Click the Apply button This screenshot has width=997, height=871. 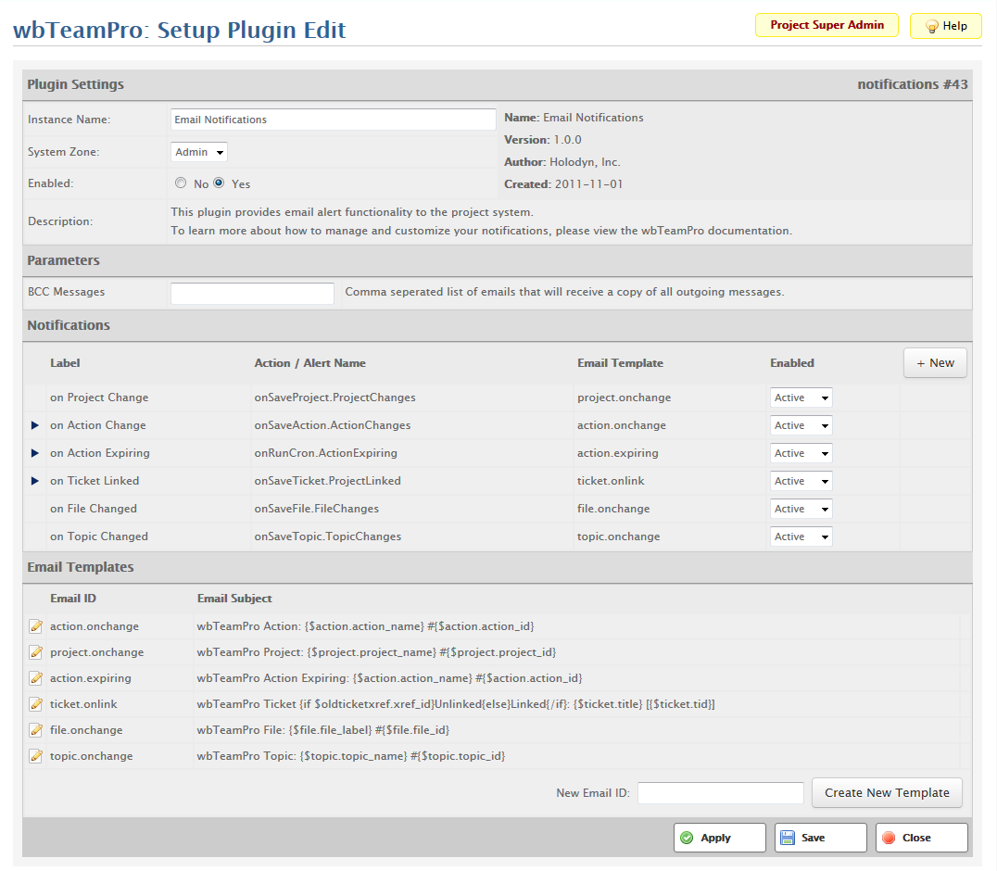point(719,838)
